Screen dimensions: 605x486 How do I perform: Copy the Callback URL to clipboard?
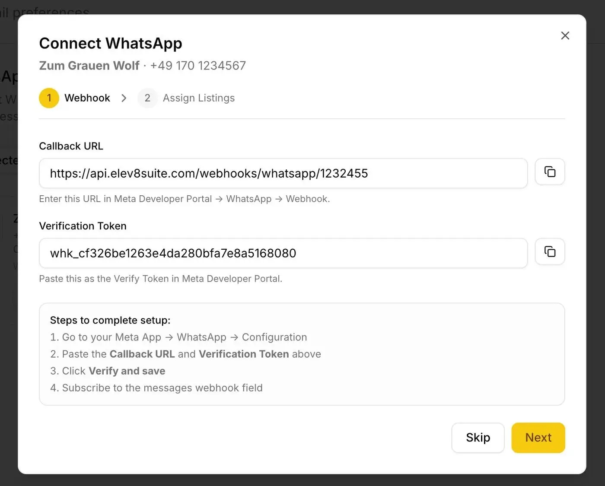pos(550,172)
